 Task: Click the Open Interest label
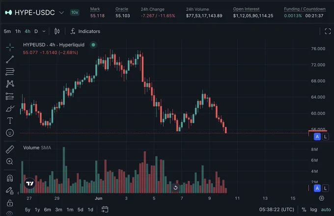click(246, 9)
